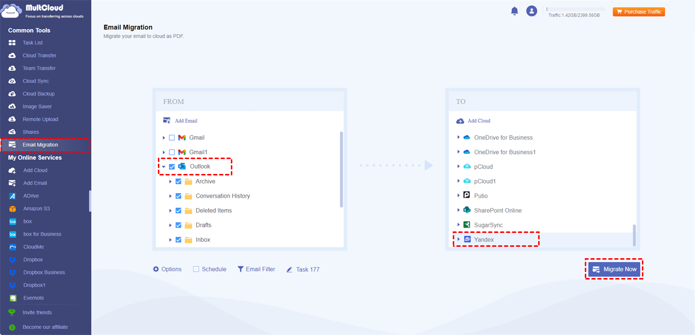The image size is (695, 335).
Task: Click Add Email link in FROM panel
Action: click(x=180, y=120)
